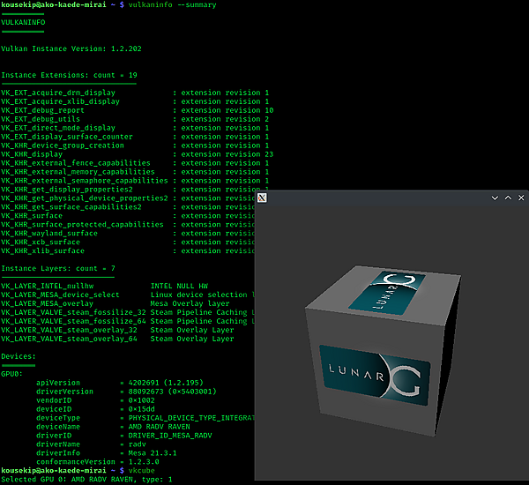Select VK_KHR_external_semaphore_capabilities extension name
Viewport: 529px width, 485px height.
[x=85, y=180]
